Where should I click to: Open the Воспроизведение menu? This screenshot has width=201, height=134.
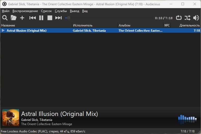click(x=25, y=11)
